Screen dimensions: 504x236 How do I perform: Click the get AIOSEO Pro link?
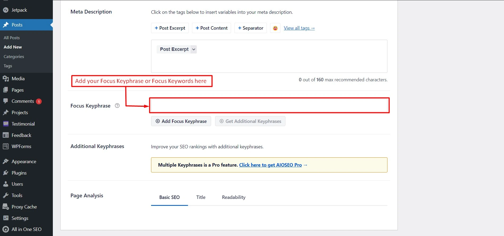point(270,165)
